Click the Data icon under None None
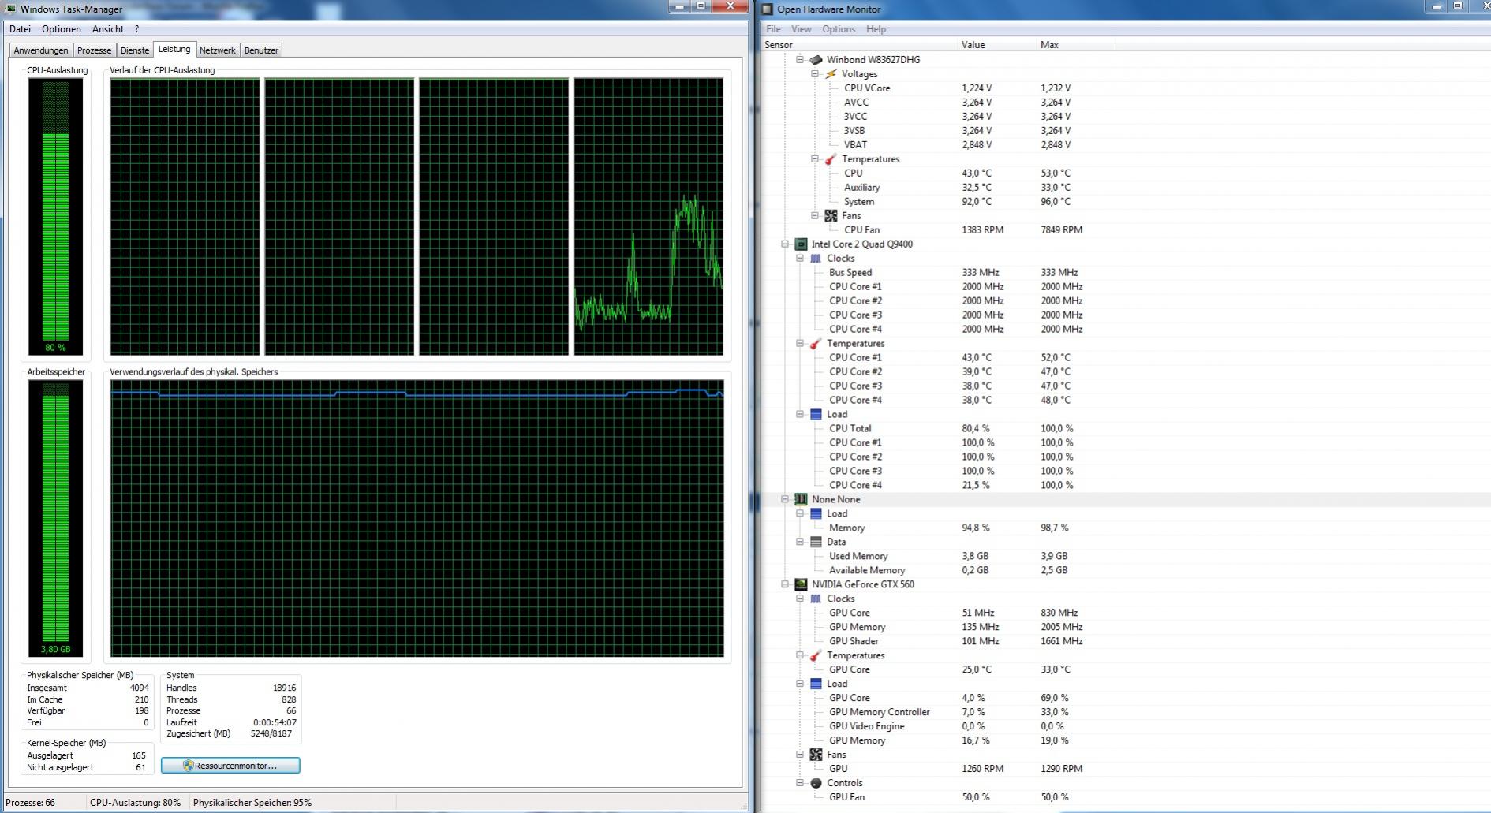1491x813 pixels. click(816, 543)
